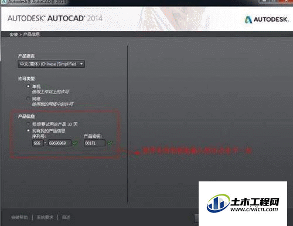Click the green checkmark beside the serial number

(x=75, y=143)
